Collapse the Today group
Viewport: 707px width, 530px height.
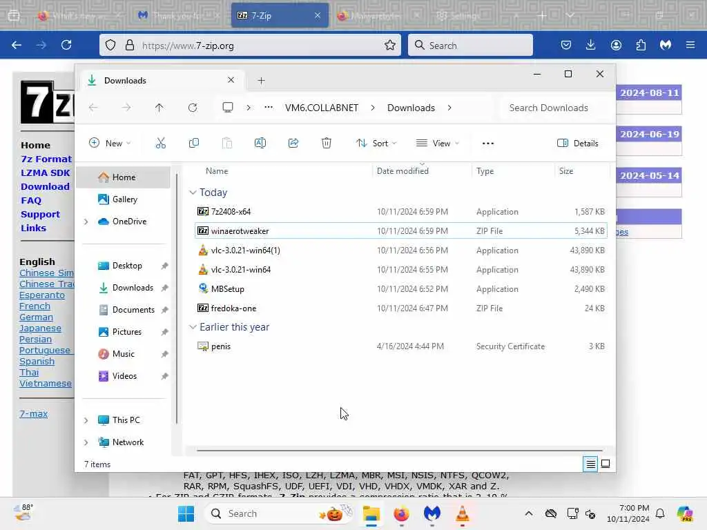tap(193, 193)
